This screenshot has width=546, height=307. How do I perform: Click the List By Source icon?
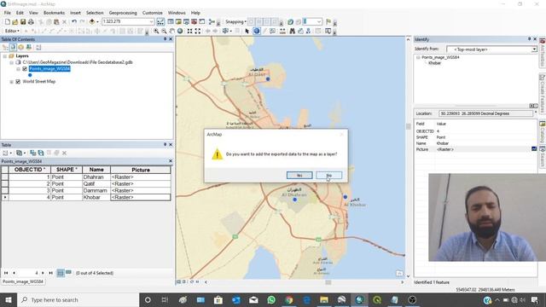[13, 47]
